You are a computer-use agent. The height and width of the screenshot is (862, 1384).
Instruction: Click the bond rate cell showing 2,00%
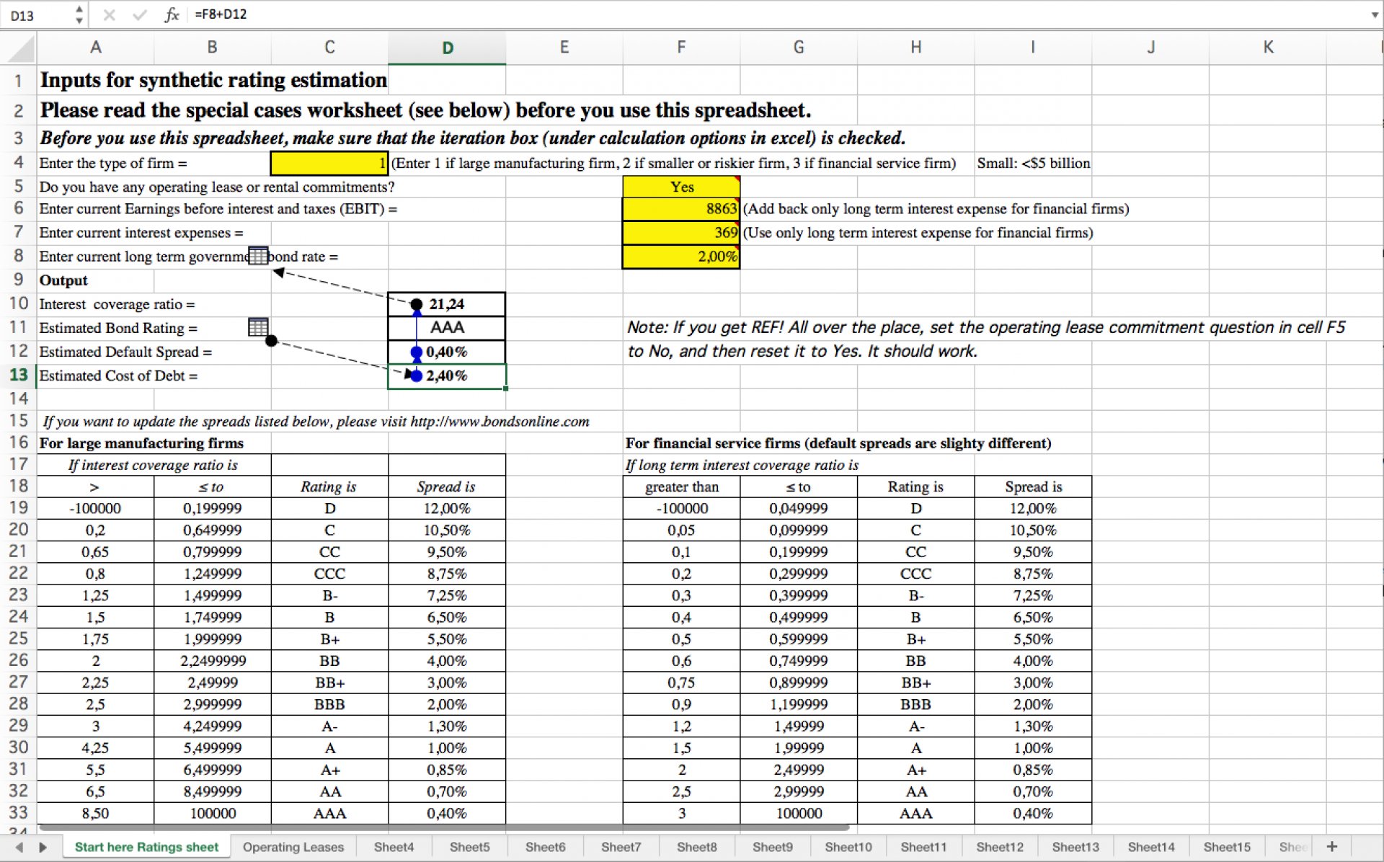(x=681, y=257)
